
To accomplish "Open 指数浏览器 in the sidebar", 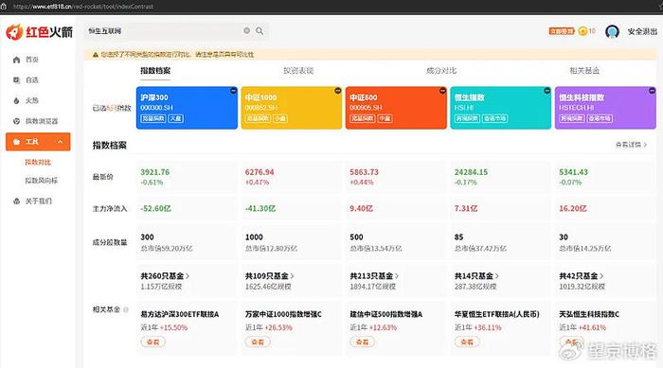I will click(42, 121).
